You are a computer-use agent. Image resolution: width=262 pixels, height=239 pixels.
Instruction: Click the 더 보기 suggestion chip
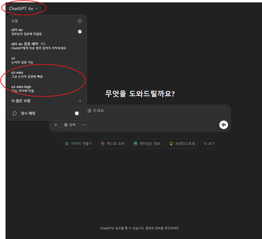209,144
